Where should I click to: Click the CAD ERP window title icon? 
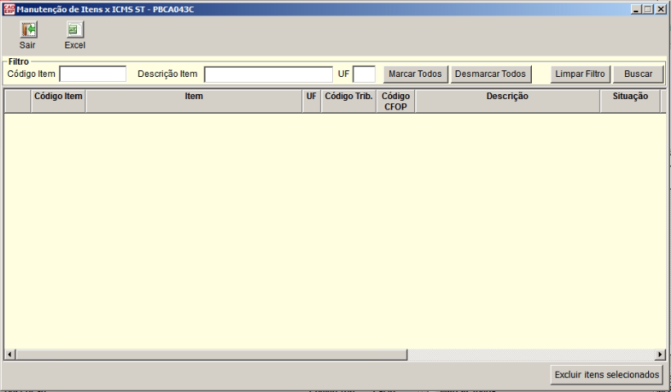pyautogui.click(x=8, y=9)
